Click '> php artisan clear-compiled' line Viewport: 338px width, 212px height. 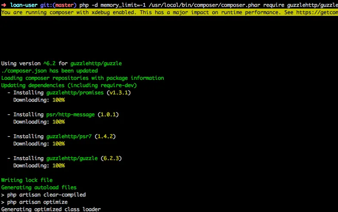coord(43,195)
